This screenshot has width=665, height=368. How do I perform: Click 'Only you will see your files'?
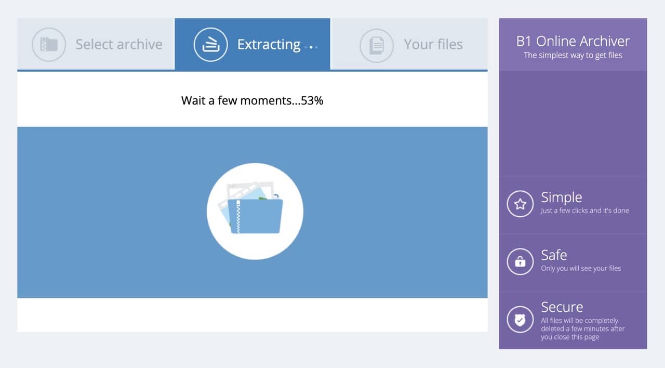[581, 268]
